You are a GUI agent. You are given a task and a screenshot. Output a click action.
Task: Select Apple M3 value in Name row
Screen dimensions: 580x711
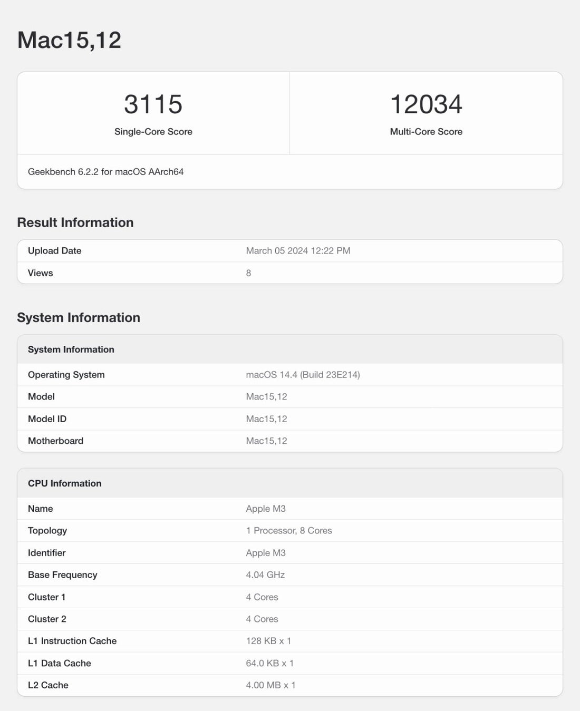pyautogui.click(x=266, y=509)
